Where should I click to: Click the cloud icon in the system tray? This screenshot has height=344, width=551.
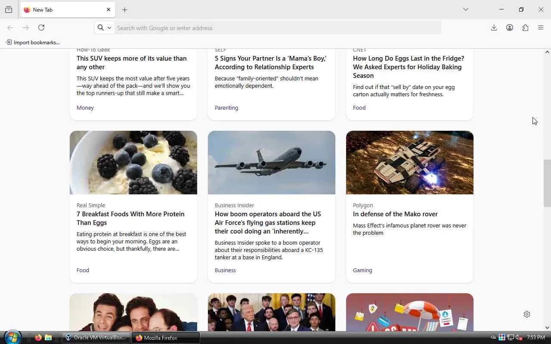click(x=493, y=338)
